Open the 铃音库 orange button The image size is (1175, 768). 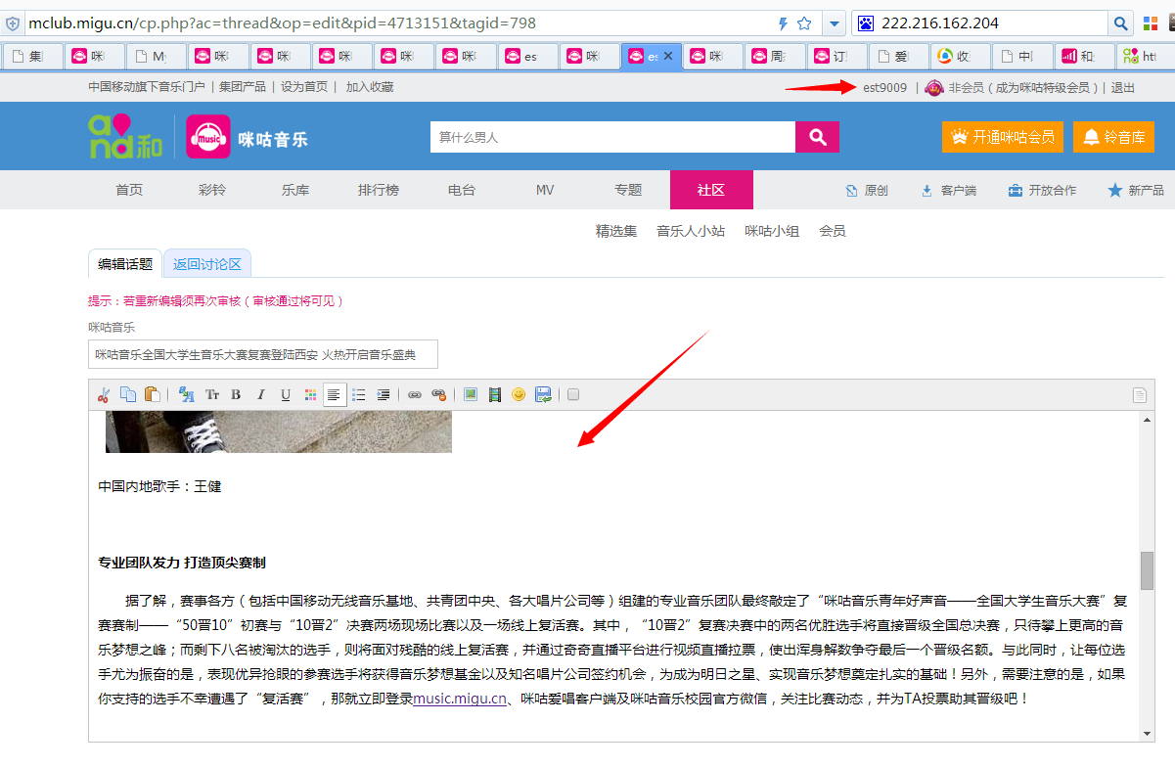point(1113,137)
